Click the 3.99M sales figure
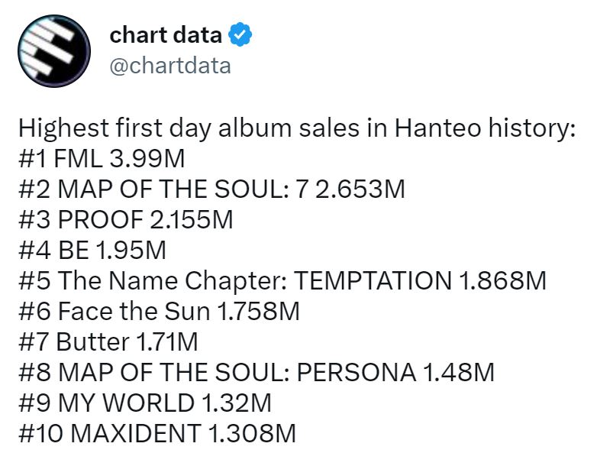 coord(147,159)
